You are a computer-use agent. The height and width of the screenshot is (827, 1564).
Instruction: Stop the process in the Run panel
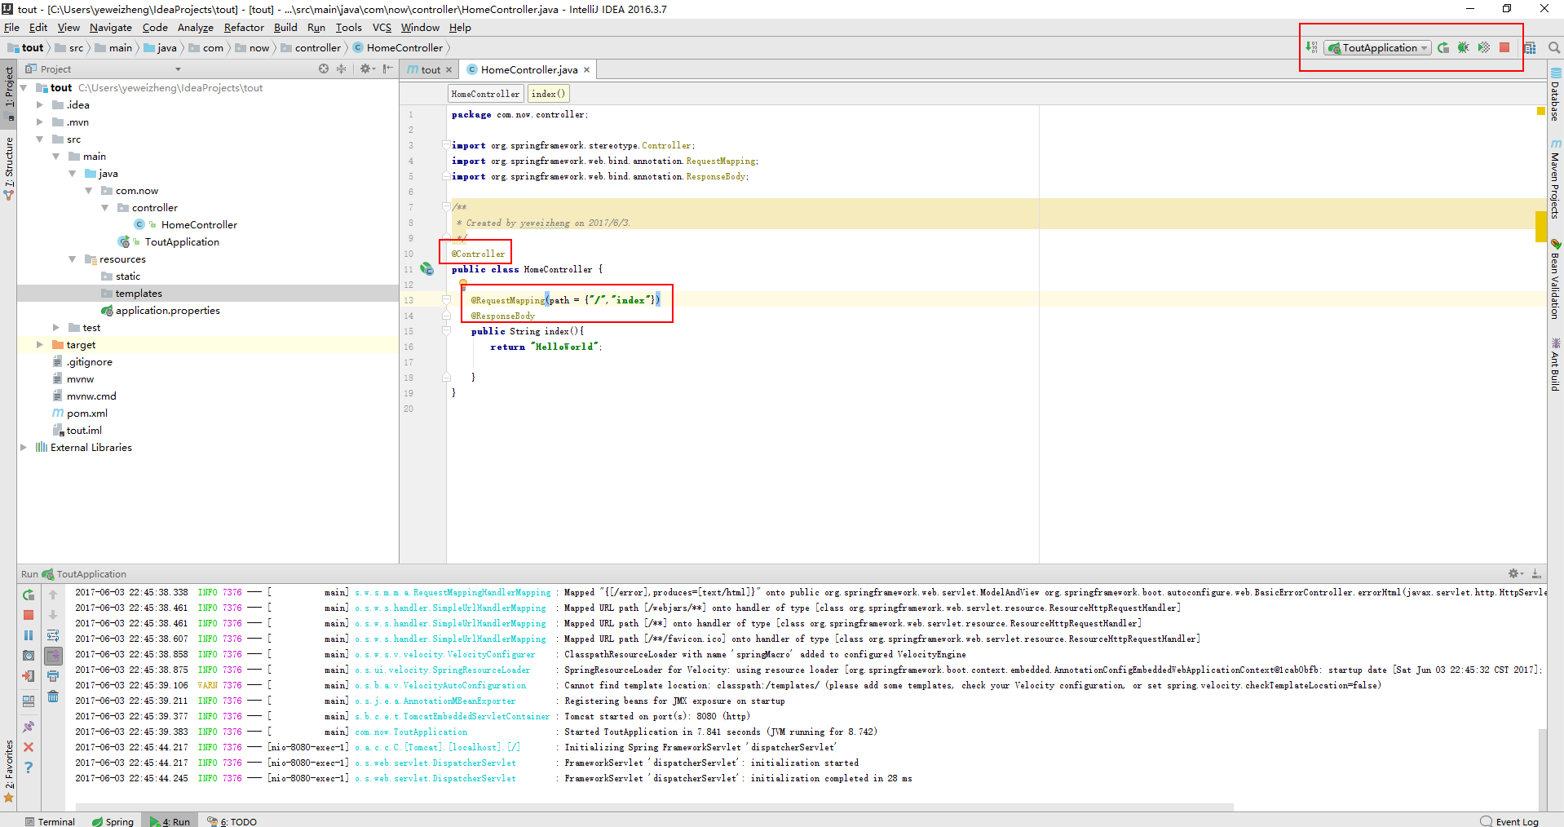pyautogui.click(x=29, y=615)
